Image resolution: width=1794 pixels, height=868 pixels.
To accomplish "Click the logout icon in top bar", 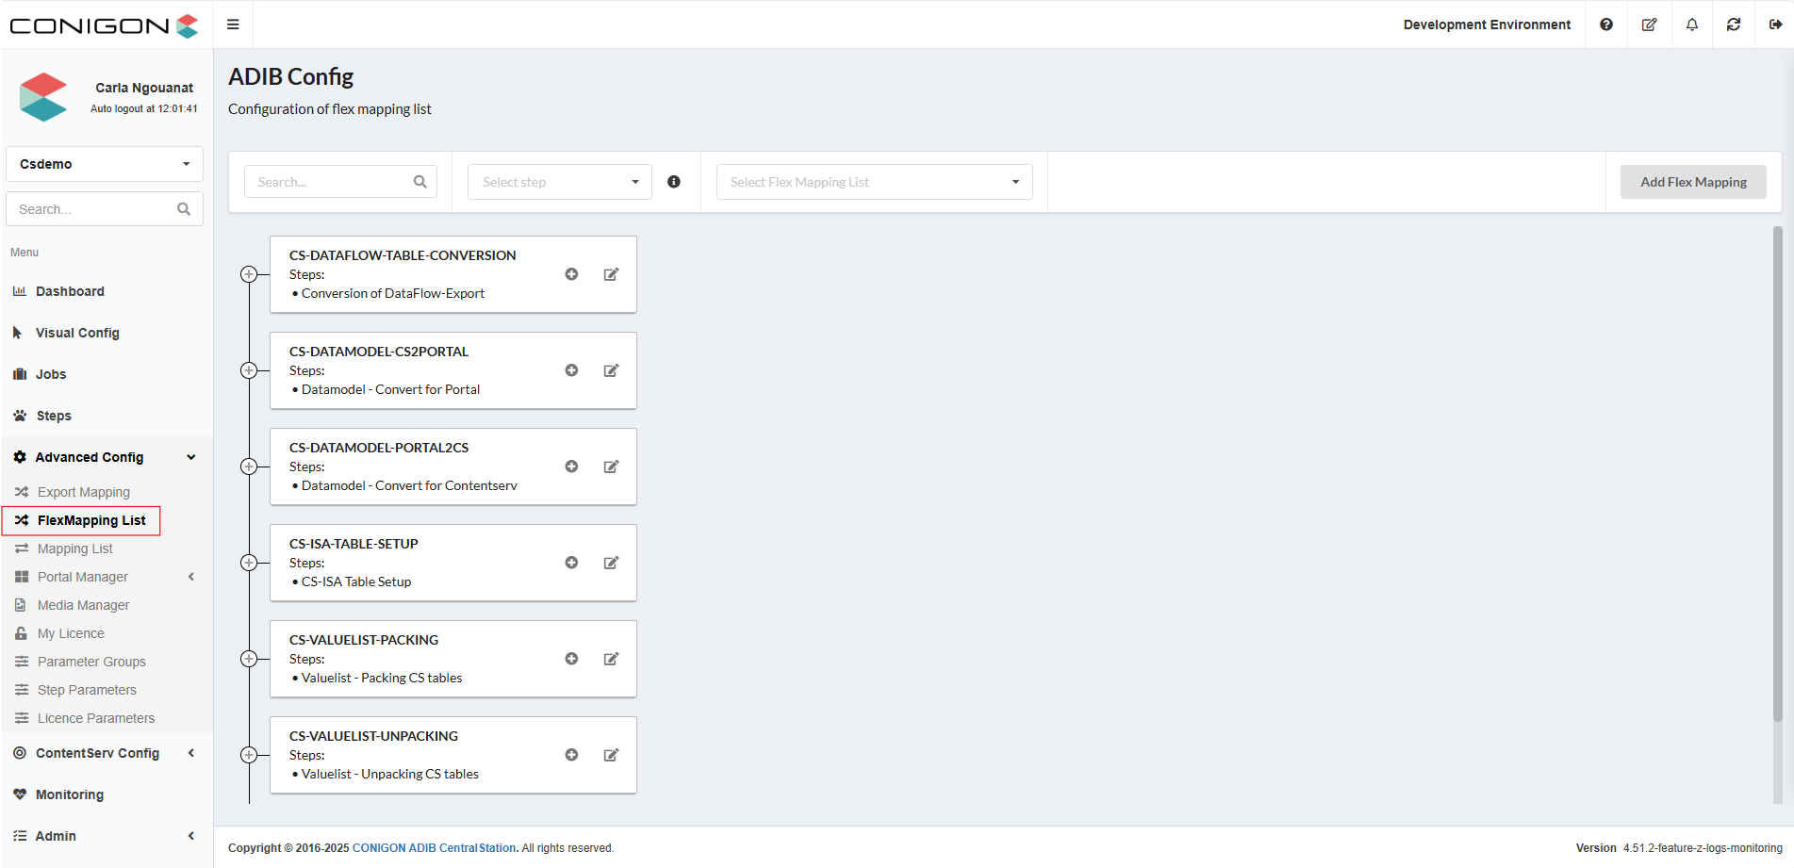I will click(x=1775, y=25).
